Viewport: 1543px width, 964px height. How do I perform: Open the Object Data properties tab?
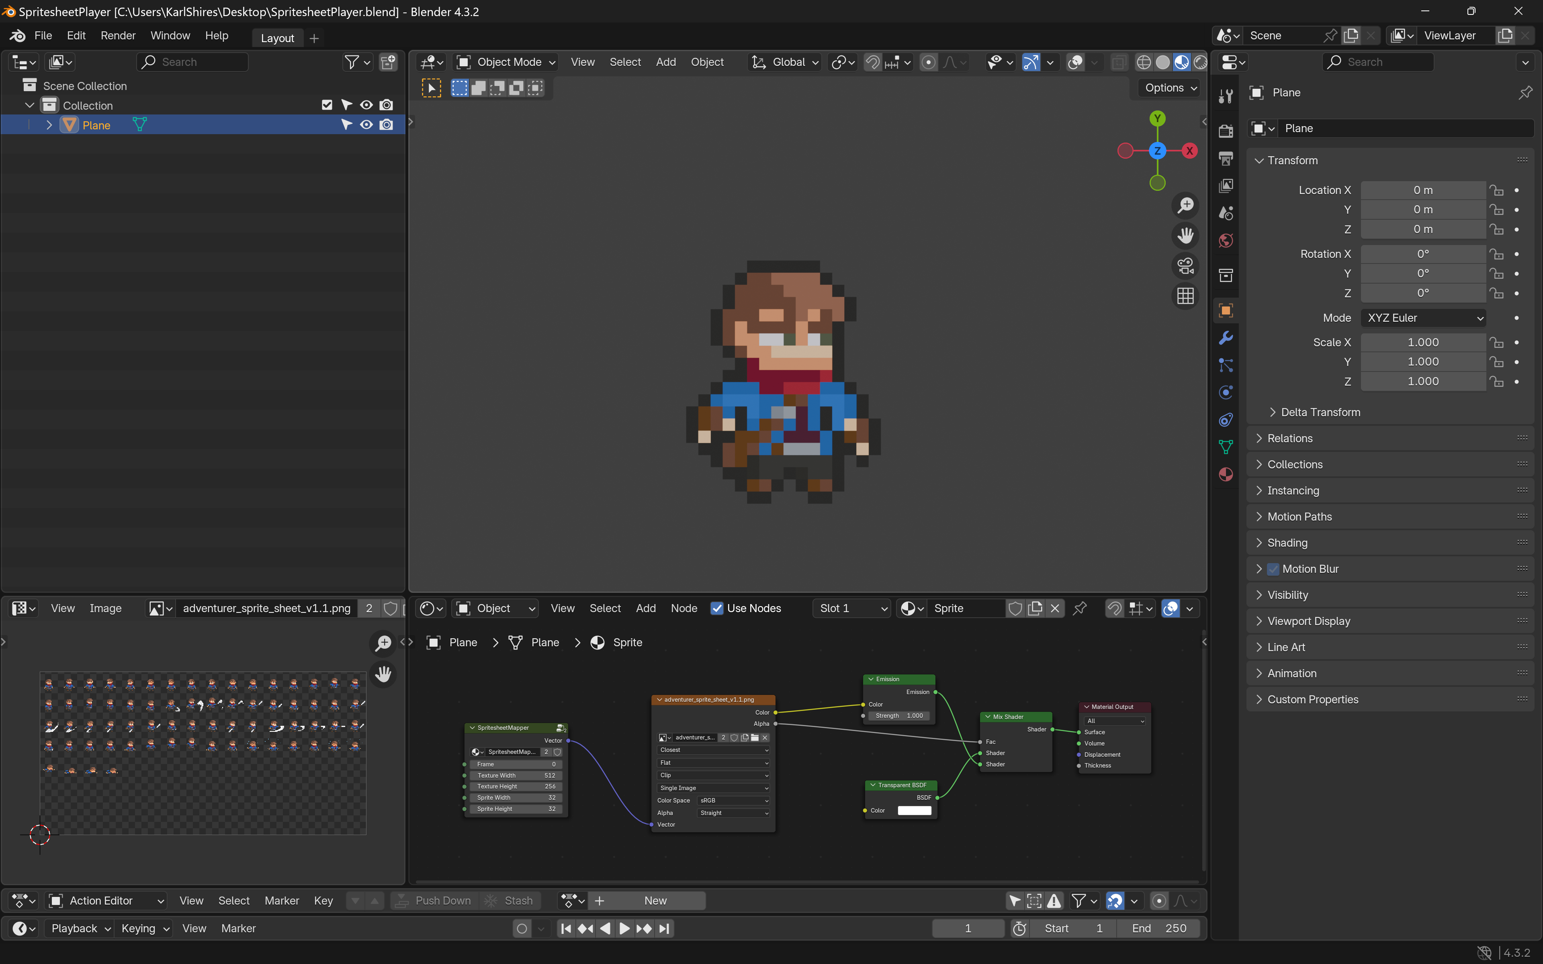(1226, 447)
